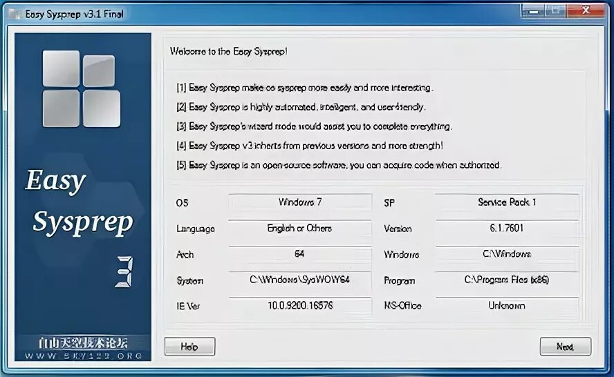Screen dimensions: 614x377
Task: Click 'Welcome to the Easy Sysprep!' heading
Action: coord(229,51)
